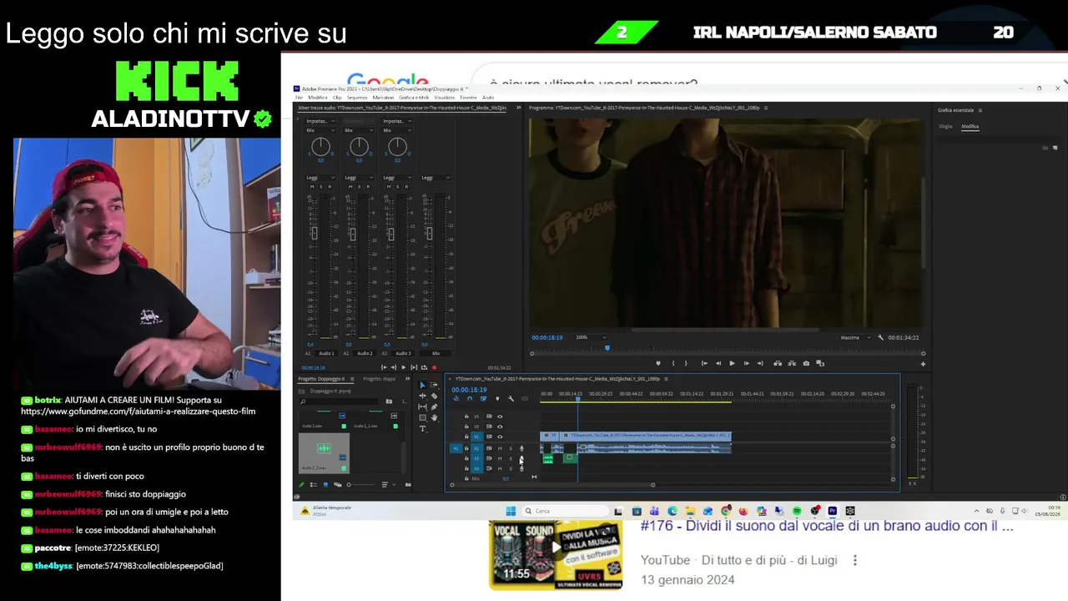Switch Project panel to list view
1068x601 pixels.
point(315,484)
